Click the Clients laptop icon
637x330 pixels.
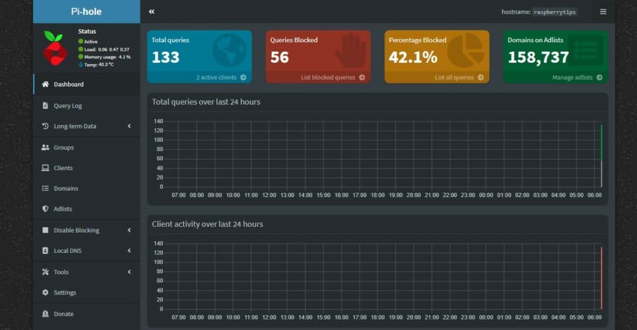pos(45,168)
